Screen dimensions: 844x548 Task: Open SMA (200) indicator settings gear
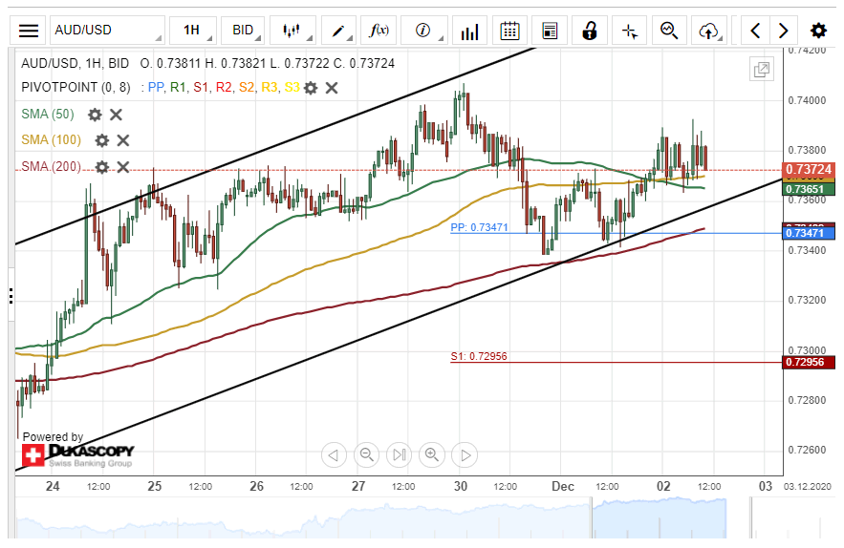tap(102, 167)
